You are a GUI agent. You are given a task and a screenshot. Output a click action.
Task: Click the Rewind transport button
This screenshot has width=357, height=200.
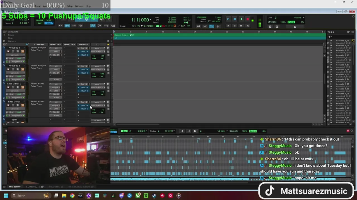tap(234, 26)
